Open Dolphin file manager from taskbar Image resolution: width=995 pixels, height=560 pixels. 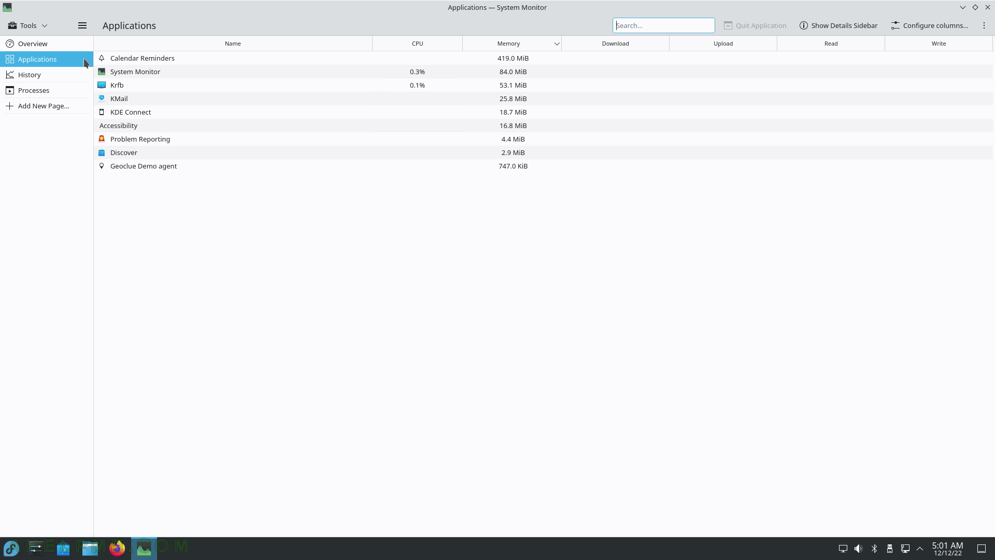90,548
